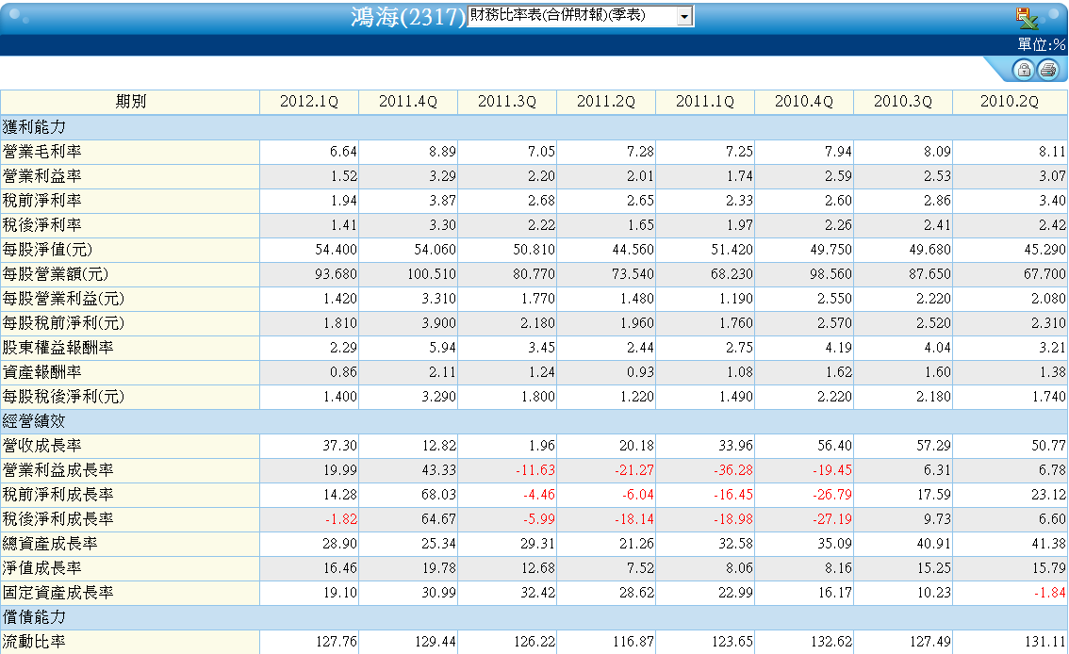Screen dimensions: 1069x654
Task: Click the 2012.1Q column header
Action: point(309,102)
